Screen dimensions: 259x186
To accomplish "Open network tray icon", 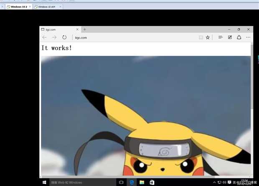I will tap(219, 182).
